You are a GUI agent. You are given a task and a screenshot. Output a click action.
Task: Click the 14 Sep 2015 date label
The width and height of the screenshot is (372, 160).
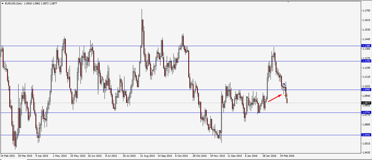click(165, 156)
